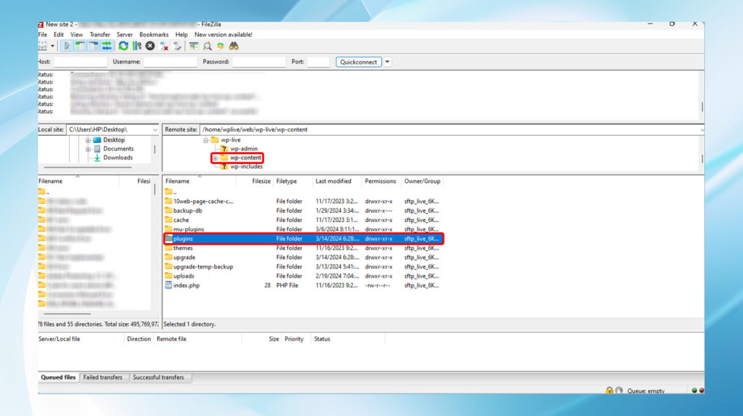Image resolution: width=743 pixels, height=416 pixels.
Task: Open the Bookmarks menu
Action: 154,34
